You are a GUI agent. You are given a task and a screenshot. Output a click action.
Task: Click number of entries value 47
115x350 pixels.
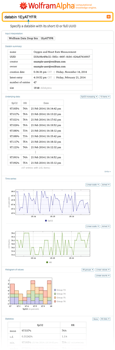click(35, 82)
